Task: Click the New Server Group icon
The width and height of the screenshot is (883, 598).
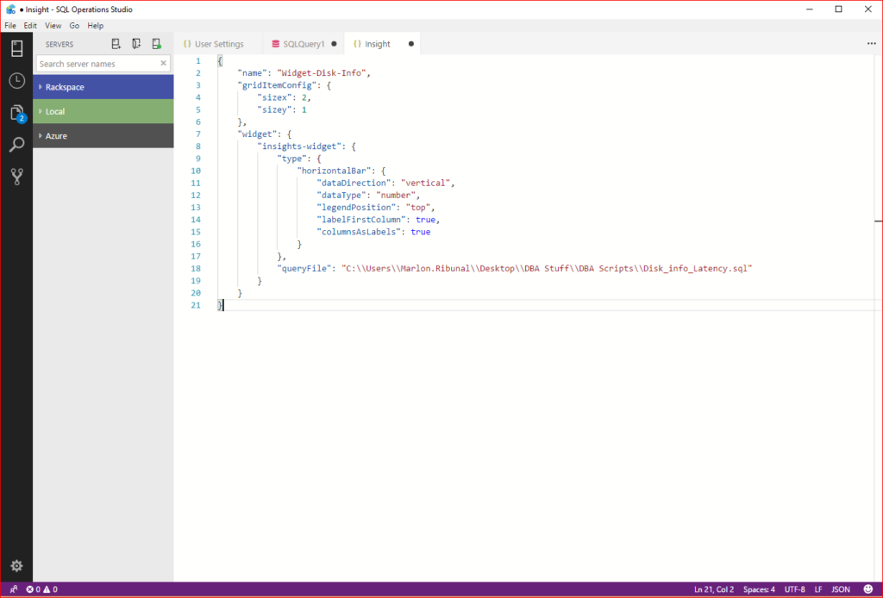Action: click(x=136, y=44)
